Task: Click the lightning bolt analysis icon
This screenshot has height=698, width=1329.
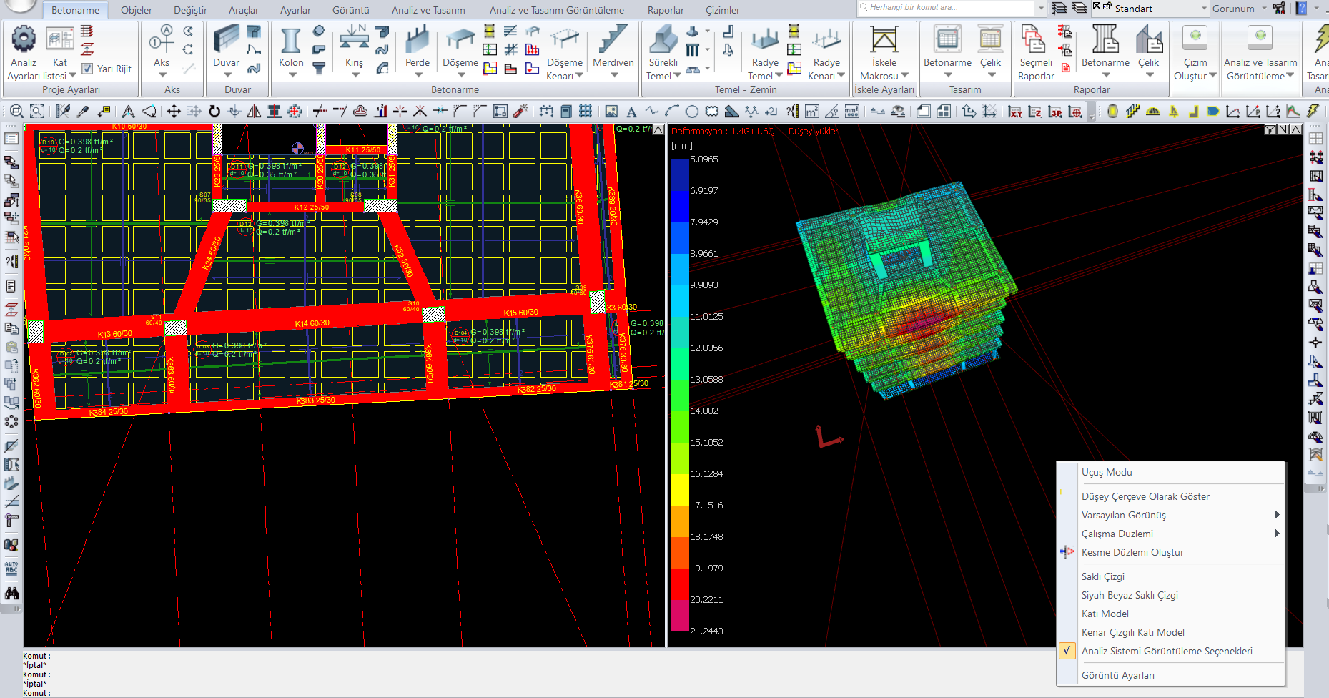Action: (1313, 111)
